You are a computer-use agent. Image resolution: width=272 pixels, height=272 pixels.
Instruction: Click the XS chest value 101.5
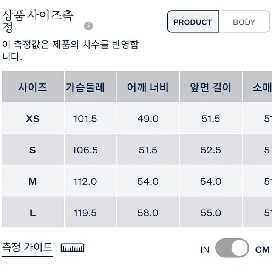pyautogui.click(x=85, y=119)
